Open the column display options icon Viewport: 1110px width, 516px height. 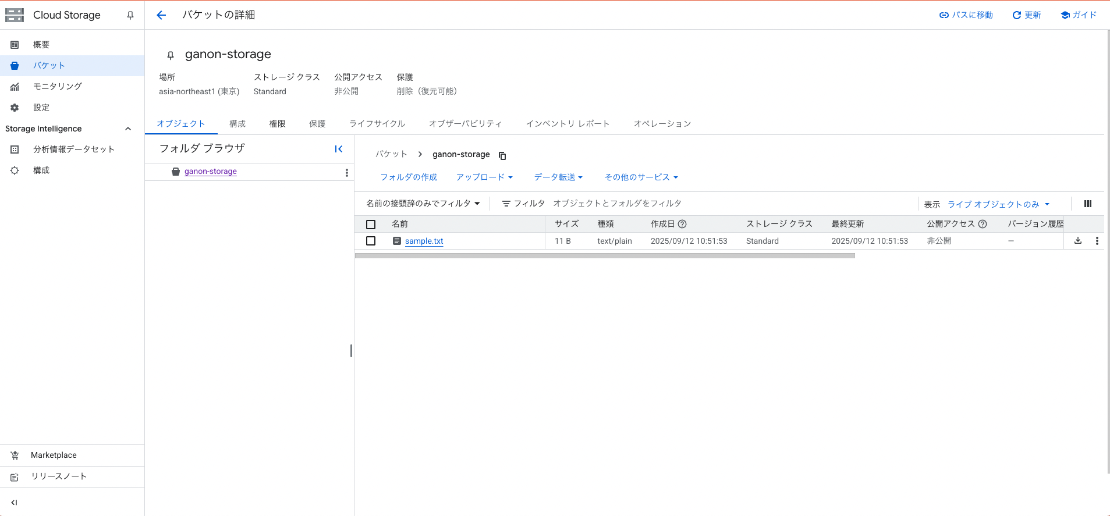(x=1087, y=204)
